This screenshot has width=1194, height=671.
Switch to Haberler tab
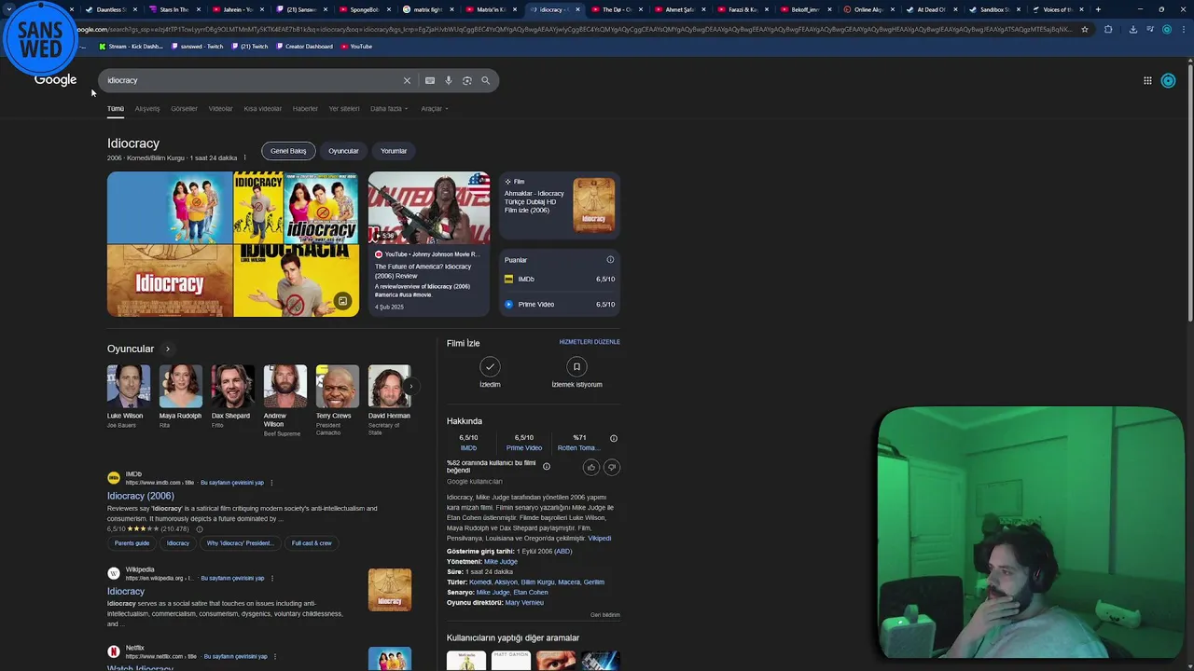click(x=305, y=109)
